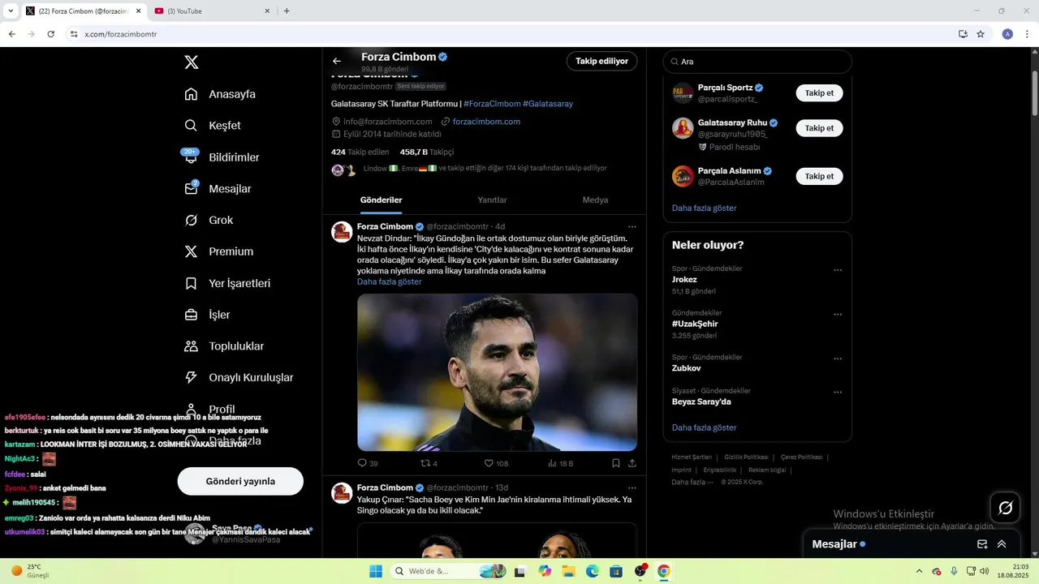Click the #Galatasaray hashtag in bio

tap(548, 104)
